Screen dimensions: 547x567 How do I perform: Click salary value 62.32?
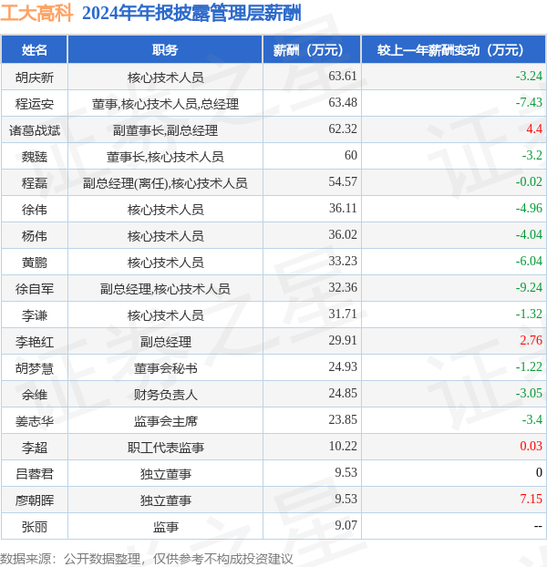click(343, 129)
